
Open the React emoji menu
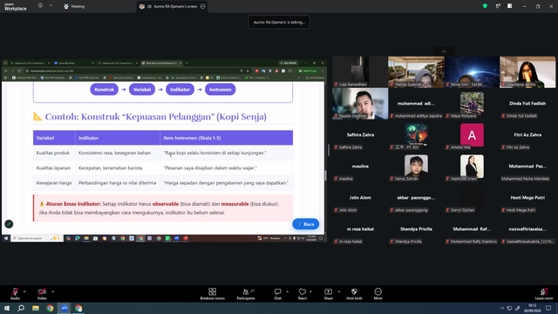pyautogui.click(x=303, y=294)
